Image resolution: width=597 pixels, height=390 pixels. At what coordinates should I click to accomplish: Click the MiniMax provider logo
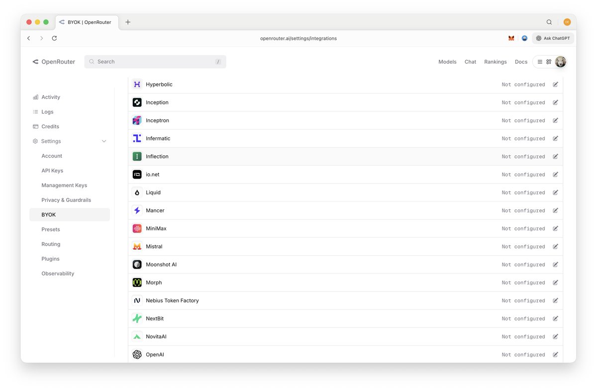(x=137, y=228)
